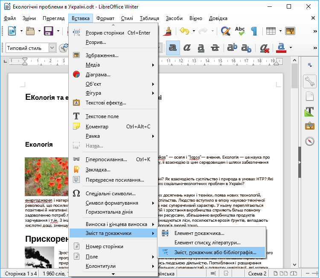Click the Clear direct formatting icon
Screen dimensions: 320x278
click(x=265, y=48)
